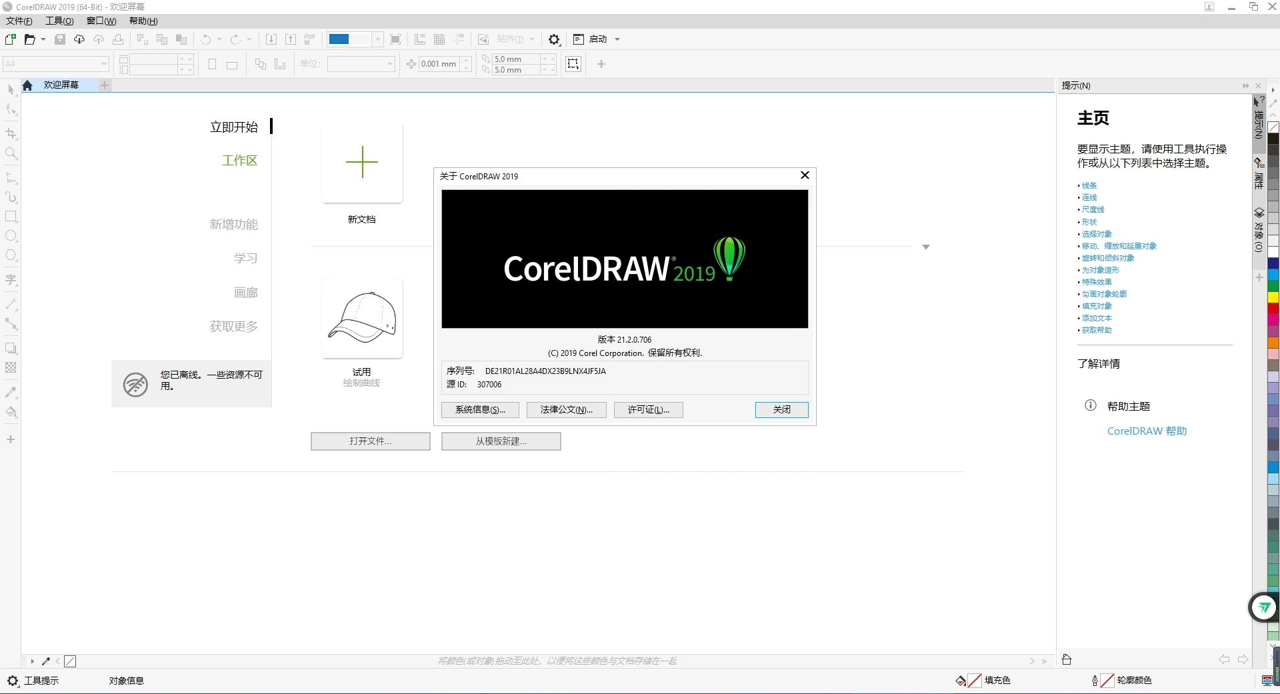Select the Interactive Fill bucket tool

point(11,411)
